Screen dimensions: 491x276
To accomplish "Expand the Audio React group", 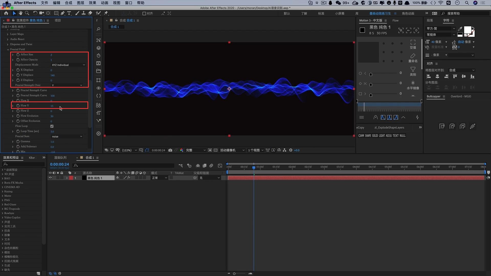I will click(8, 39).
